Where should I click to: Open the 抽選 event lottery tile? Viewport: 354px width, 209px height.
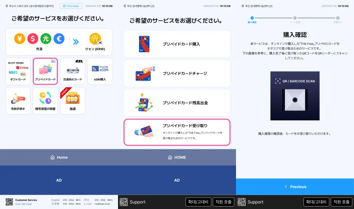click(x=73, y=101)
